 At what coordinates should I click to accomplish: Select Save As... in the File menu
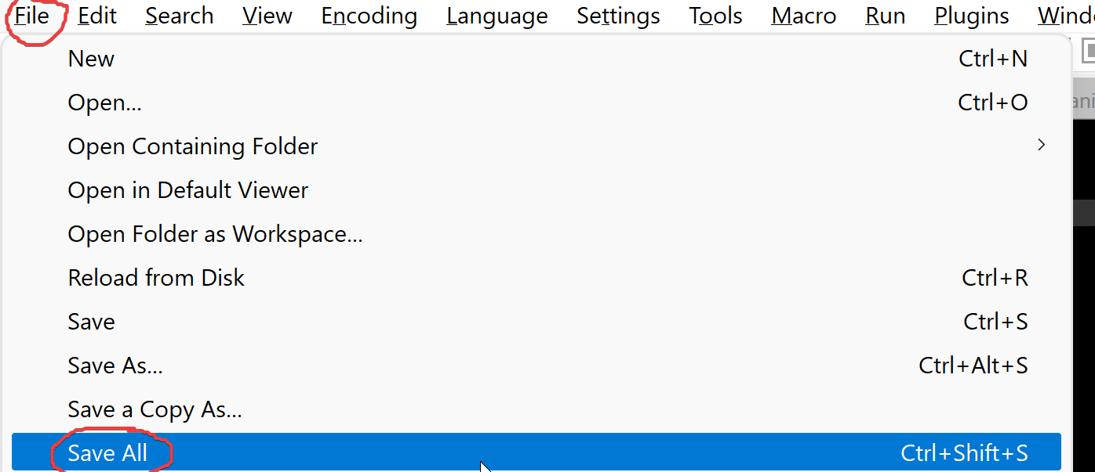[x=115, y=366]
